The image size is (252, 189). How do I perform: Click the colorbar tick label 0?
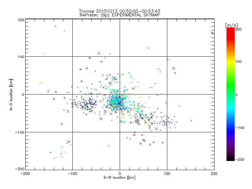tap(236, 94)
